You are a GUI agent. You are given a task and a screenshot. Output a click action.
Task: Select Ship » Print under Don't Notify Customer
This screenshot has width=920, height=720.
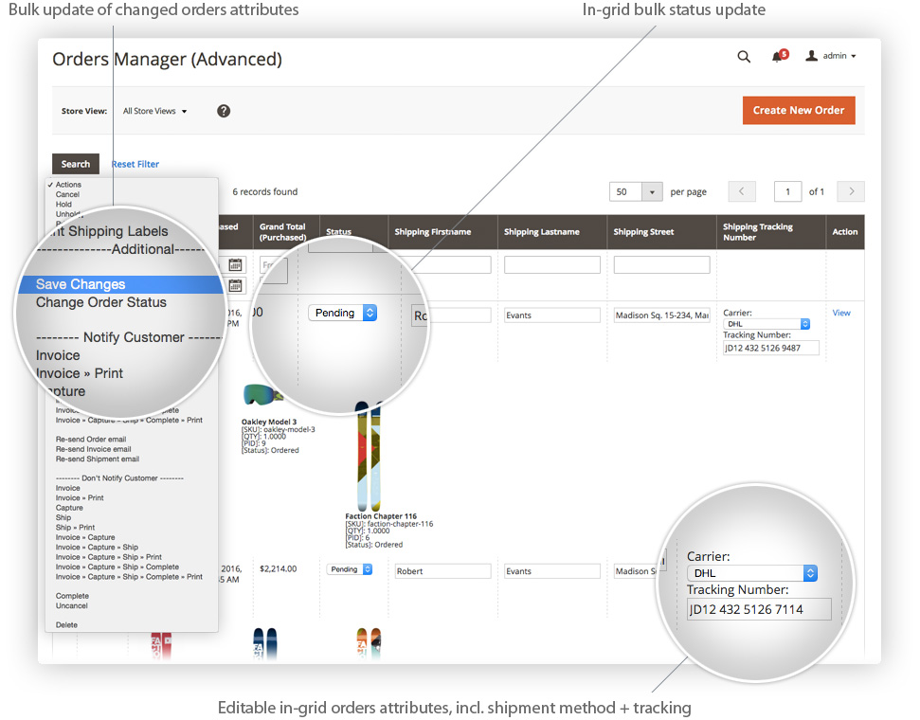[x=75, y=528]
